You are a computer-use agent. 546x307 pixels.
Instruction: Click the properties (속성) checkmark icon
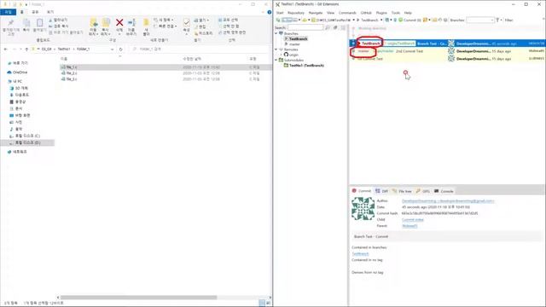coord(186,23)
